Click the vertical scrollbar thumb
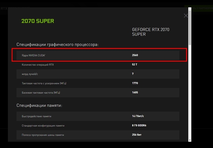The image size is (213, 148). coord(190,27)
